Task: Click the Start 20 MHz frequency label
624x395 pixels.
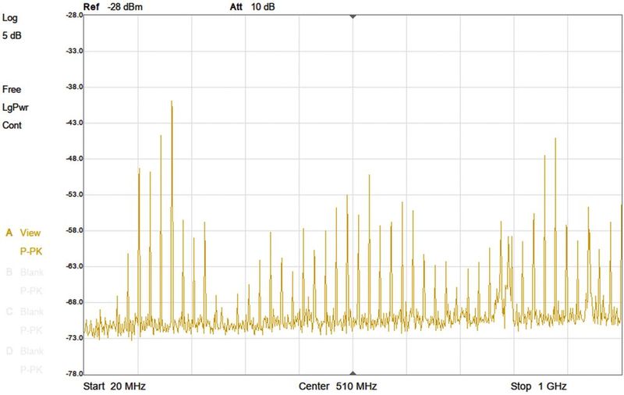Action: click(x=114, y=386)
